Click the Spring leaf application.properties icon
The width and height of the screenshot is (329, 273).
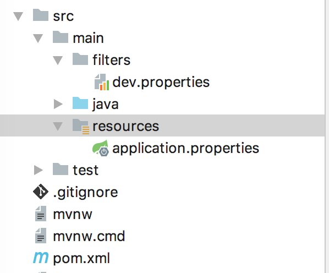(101, 148)
